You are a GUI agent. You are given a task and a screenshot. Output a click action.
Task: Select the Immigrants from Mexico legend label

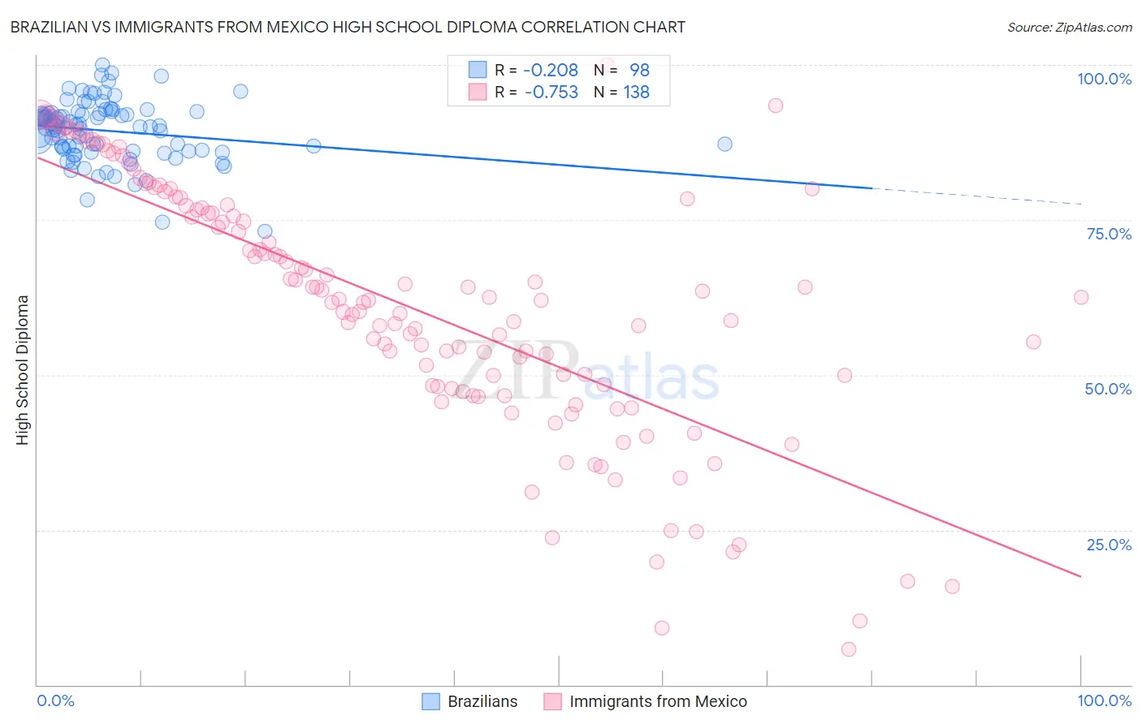658,701
